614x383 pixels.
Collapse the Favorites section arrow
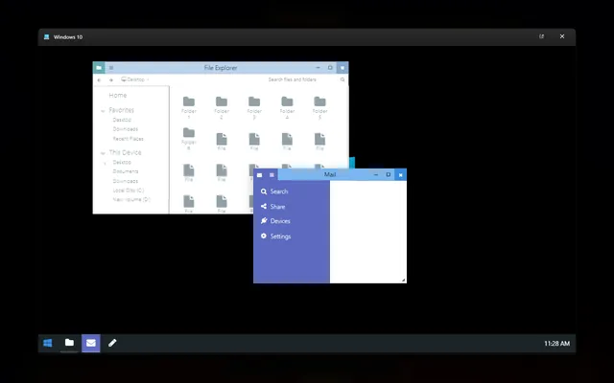click(x=103, y=111)
